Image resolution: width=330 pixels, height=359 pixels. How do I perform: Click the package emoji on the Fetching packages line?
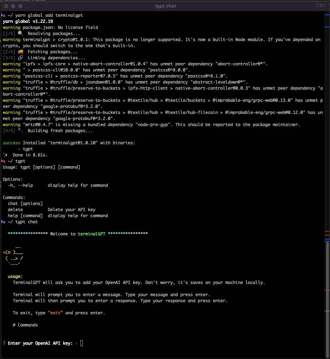21,51
